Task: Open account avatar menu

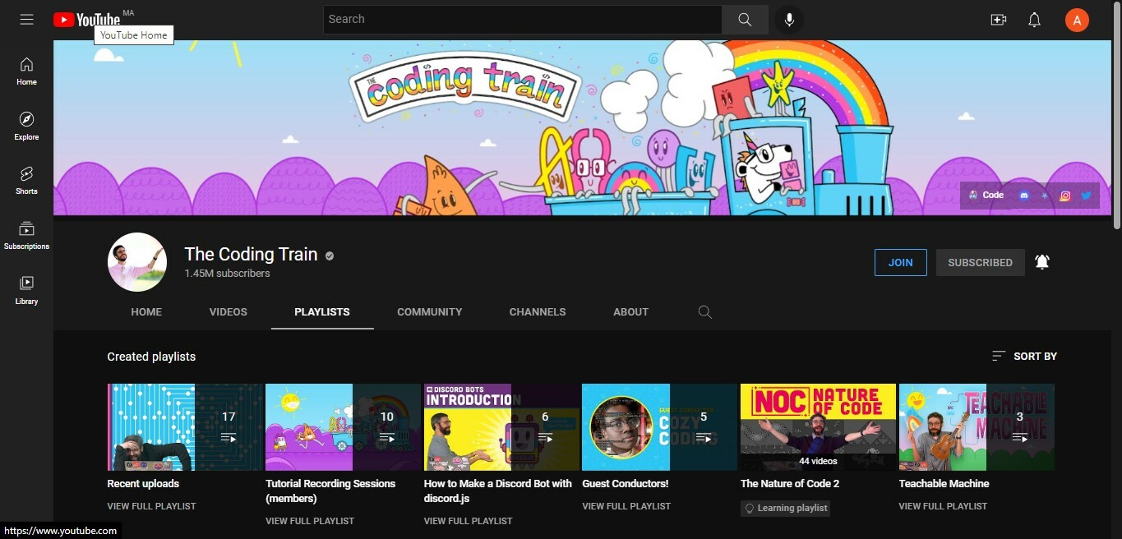Action: pos(1077,20)
